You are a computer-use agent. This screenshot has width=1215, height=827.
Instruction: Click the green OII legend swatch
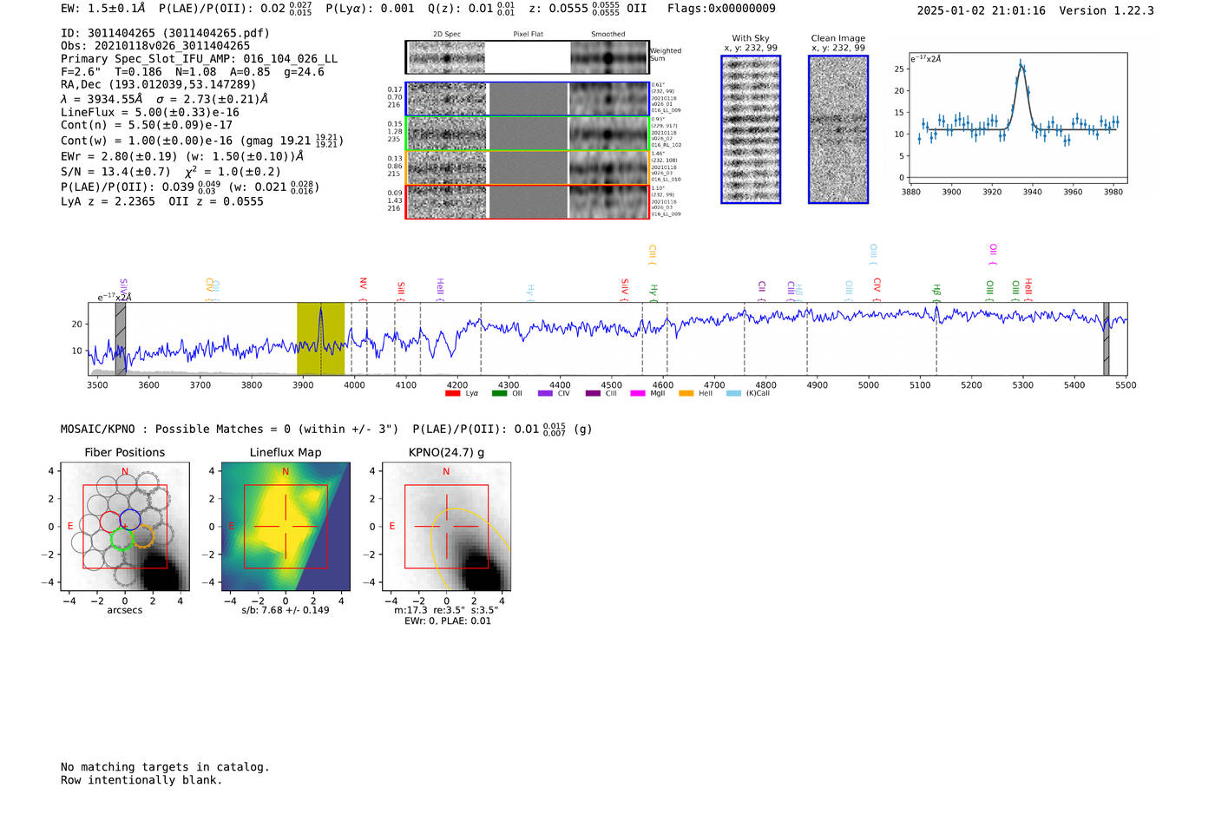point(499,394)
